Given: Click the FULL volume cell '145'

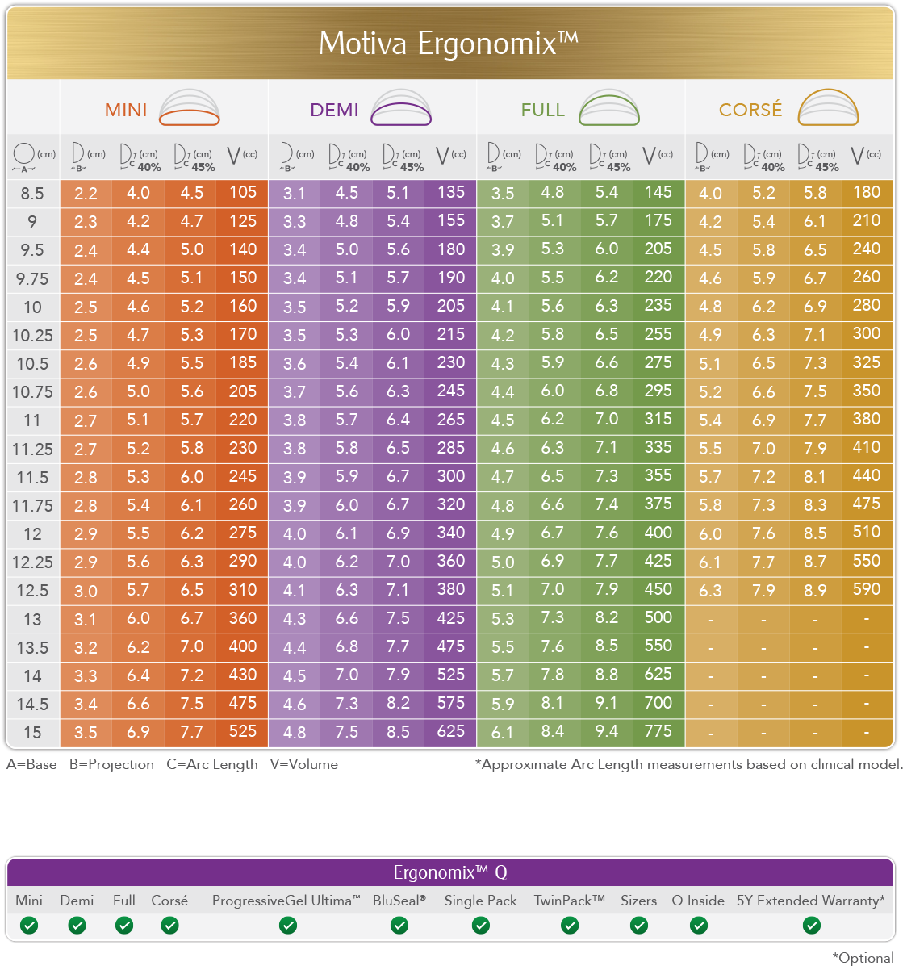Looking at the screenshot, I should click(x=658, y=192).
